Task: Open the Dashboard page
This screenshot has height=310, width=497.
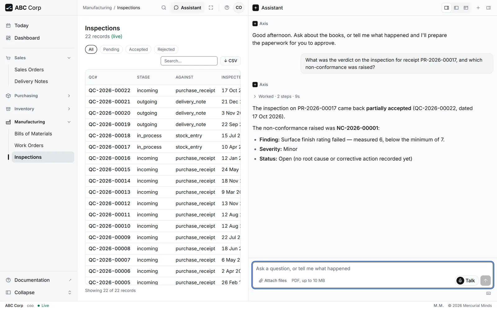Action: pos(39,38)
